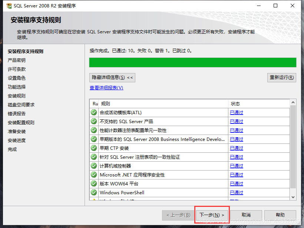Select the 版本 WOW64 平台 rule row
Viewport: 304px width, 228px height.
[x=189, y=184]
